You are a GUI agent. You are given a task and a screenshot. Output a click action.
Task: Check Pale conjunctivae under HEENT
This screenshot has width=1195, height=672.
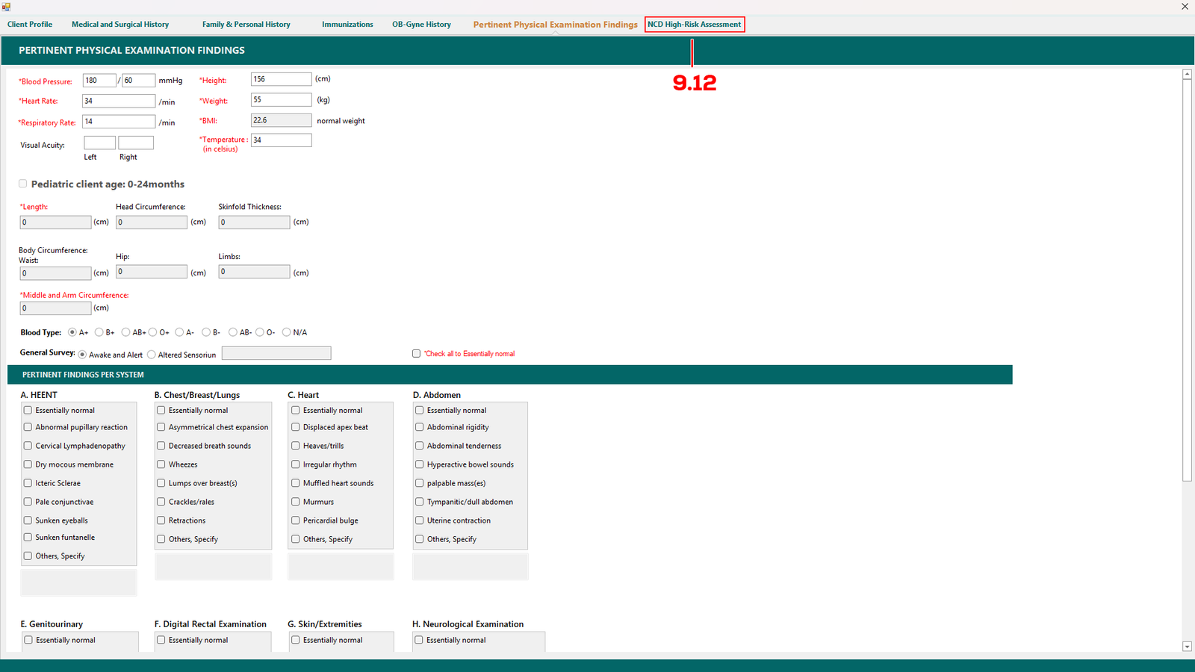[28, 502]
